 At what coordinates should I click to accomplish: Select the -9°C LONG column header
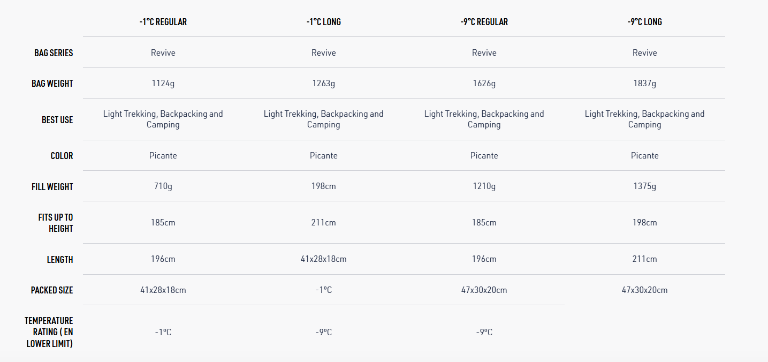pos(644,22)
